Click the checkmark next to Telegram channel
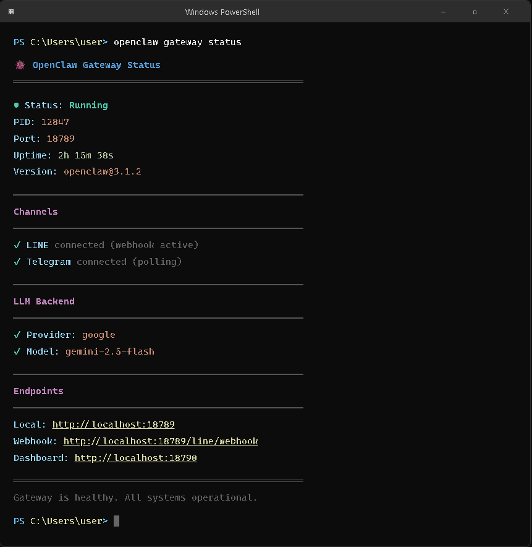 pyautogui.click(x=17, y=261)
